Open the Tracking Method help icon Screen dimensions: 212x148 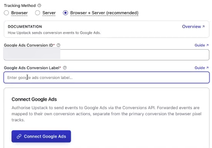[x=39, y=6]
